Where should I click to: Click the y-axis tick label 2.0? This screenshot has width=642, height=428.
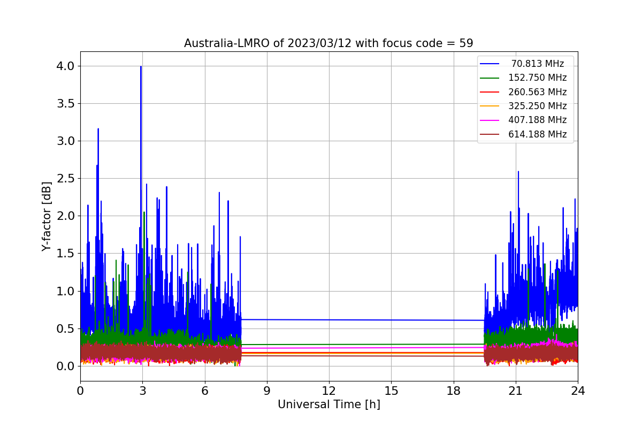click(x=66, y=216)
